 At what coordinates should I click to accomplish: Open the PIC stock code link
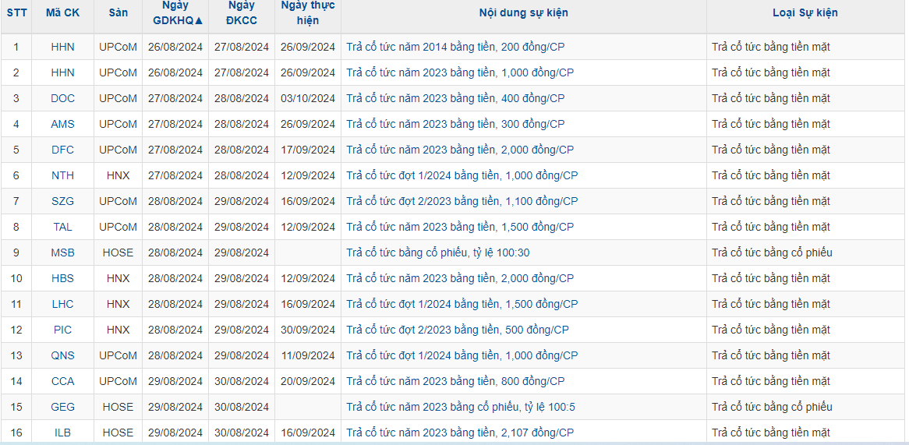coord(62,330)
